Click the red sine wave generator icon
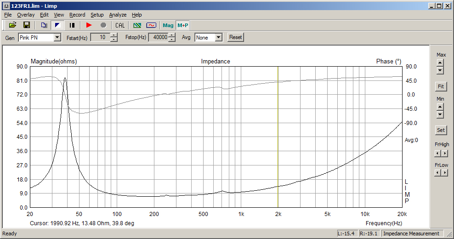This screenshot has width=454, height=239. click(151, 25)
